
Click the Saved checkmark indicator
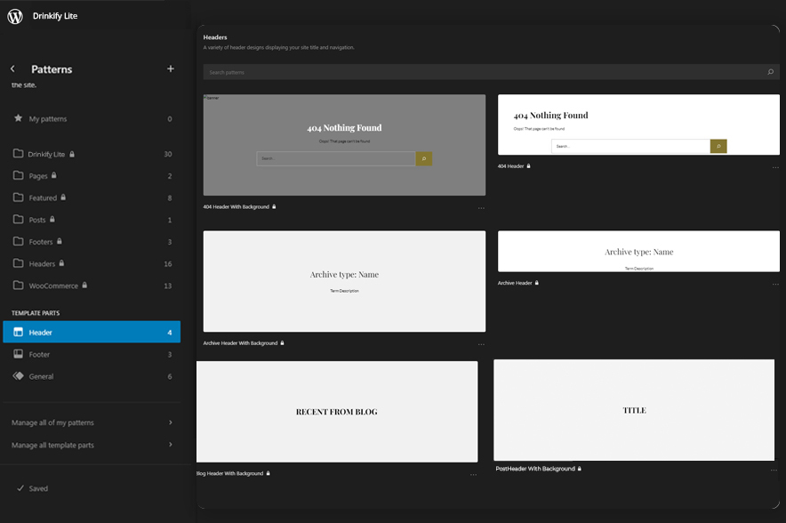[21, 488]
